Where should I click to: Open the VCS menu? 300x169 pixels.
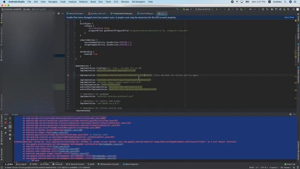pyautogui.click(x=116, y=2)
